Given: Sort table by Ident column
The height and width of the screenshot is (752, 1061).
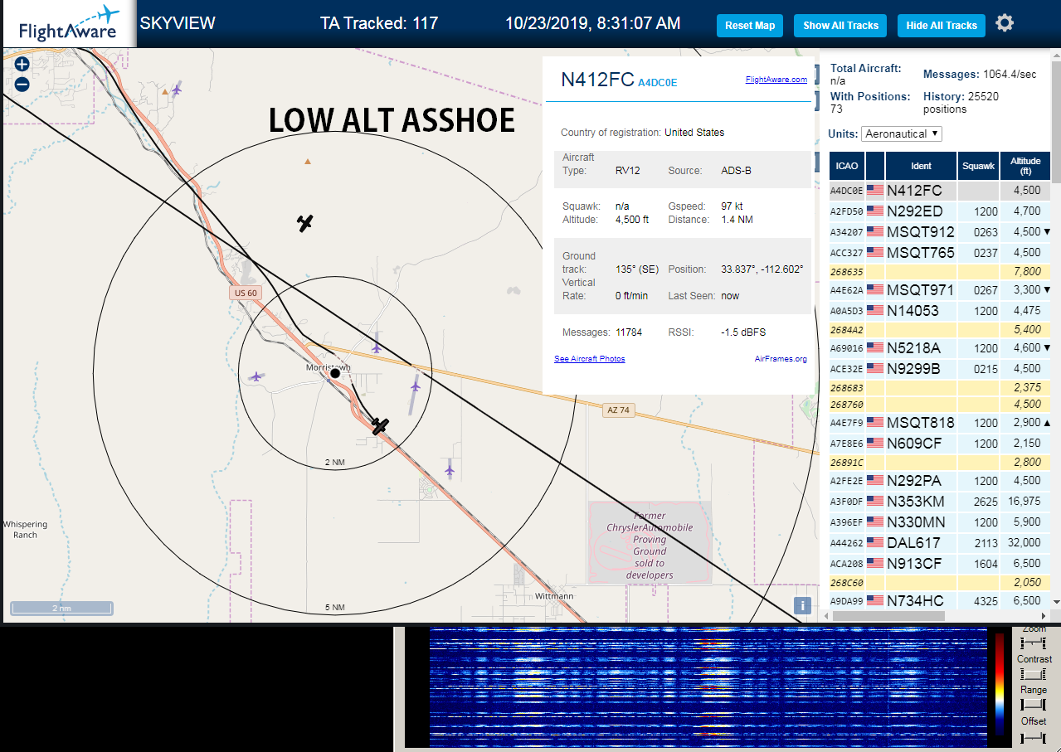Looking at the screenshot, I should (x=921, y=166).
